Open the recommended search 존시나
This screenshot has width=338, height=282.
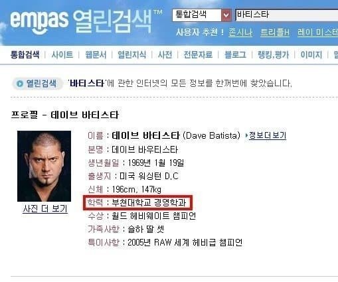point(240,33)
